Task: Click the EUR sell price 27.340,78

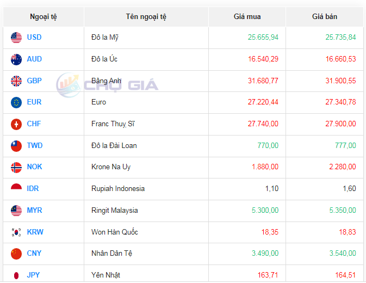Action: 340,102
